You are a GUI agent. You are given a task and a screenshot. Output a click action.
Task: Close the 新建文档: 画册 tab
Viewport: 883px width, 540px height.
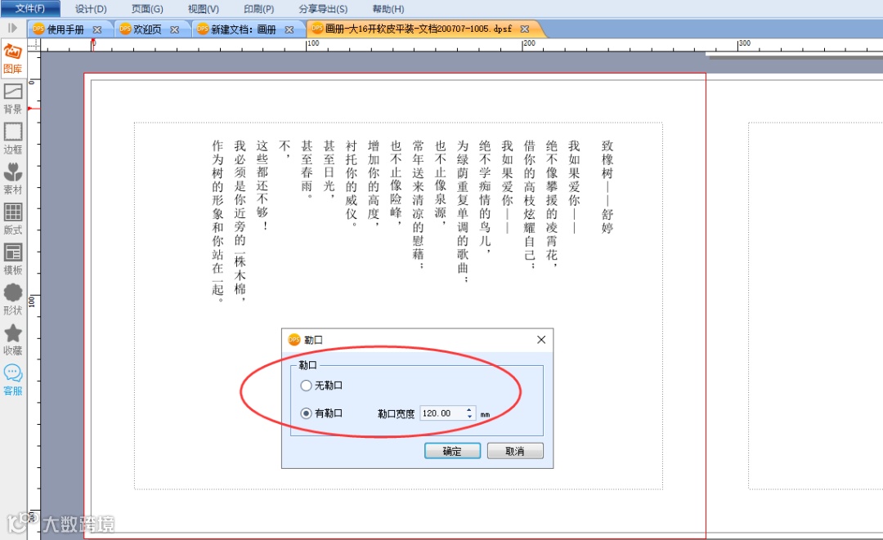pyautogui.click(x=289, y=29)
